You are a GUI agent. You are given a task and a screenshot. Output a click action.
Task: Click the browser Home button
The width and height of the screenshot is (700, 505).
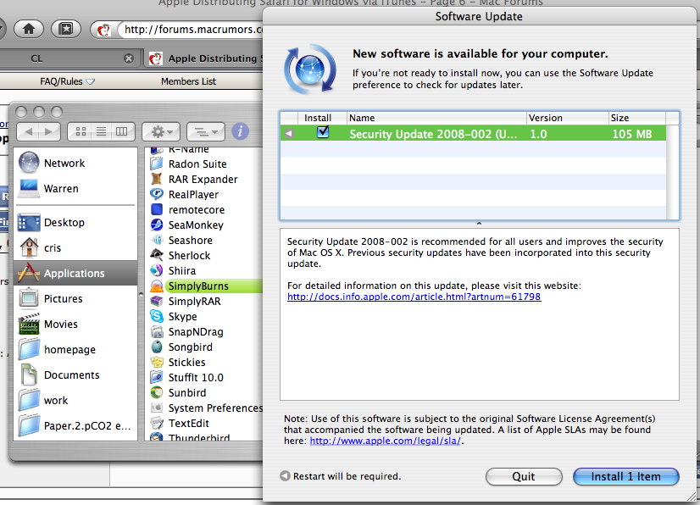coord(29,30)
